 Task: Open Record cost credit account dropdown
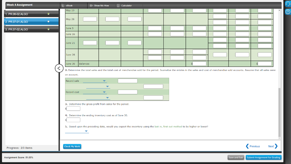coord(98,98)
